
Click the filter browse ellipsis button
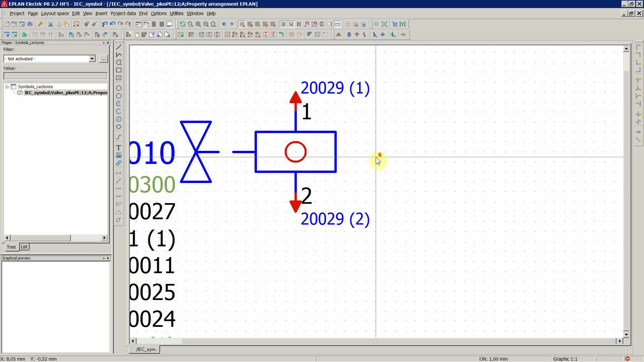tap(103, 59)
